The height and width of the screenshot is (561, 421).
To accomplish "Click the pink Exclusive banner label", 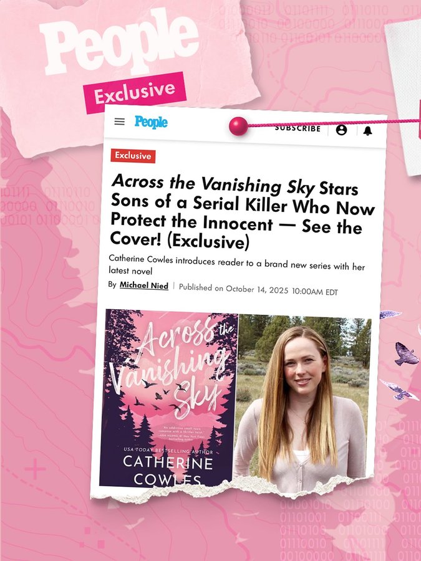I will click(135, 93).
